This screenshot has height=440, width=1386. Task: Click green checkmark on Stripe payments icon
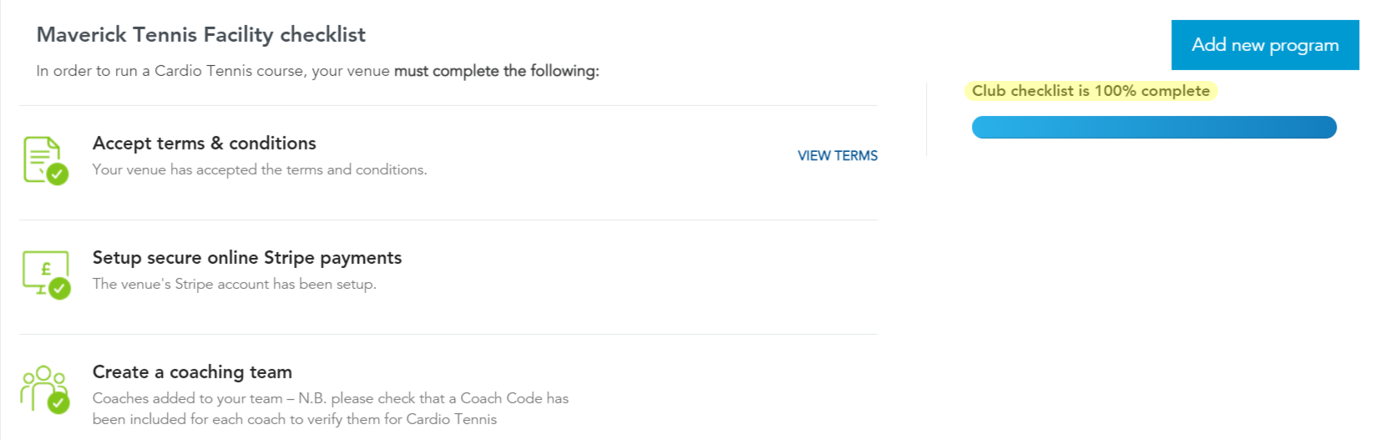point(59,288)
